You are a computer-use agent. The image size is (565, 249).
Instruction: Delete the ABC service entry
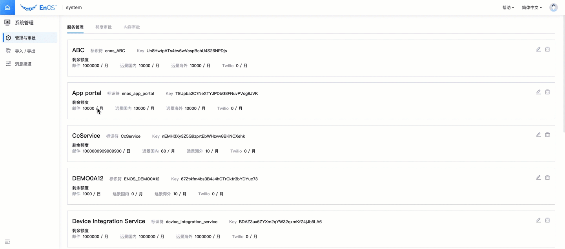pyautogui.click(x=547, y=49)
